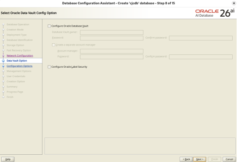Open the Help button
This screenshot has height=162, width=237.
point(8,159)
